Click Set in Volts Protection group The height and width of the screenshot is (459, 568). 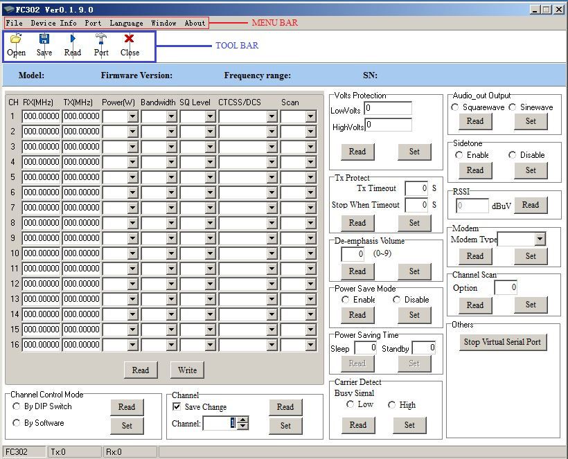(x=414, y=152)
